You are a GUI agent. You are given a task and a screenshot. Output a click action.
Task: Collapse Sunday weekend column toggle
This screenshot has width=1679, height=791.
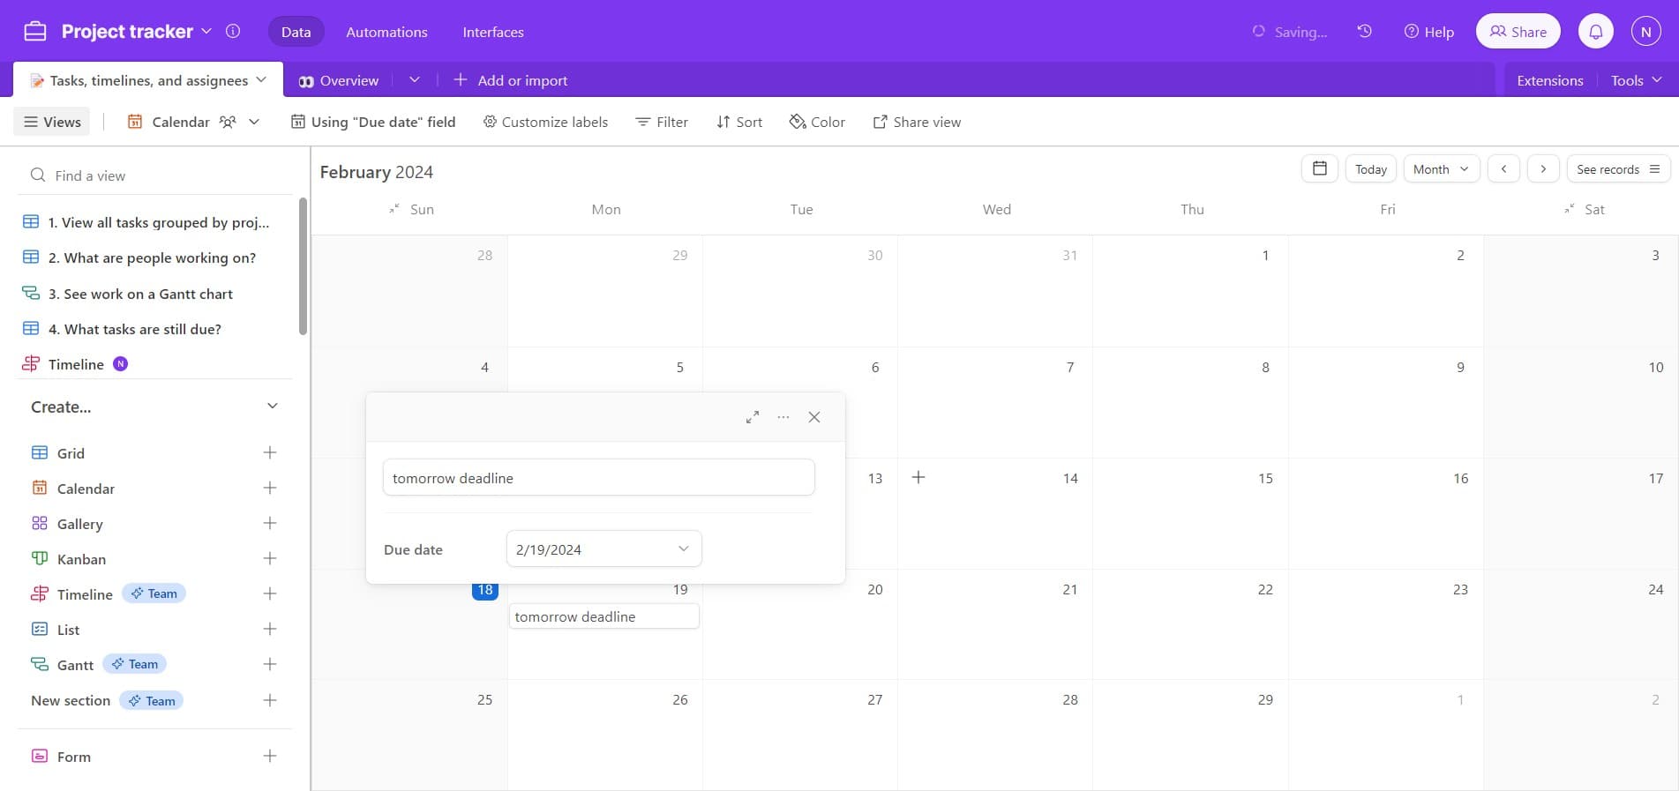[394, 209]
